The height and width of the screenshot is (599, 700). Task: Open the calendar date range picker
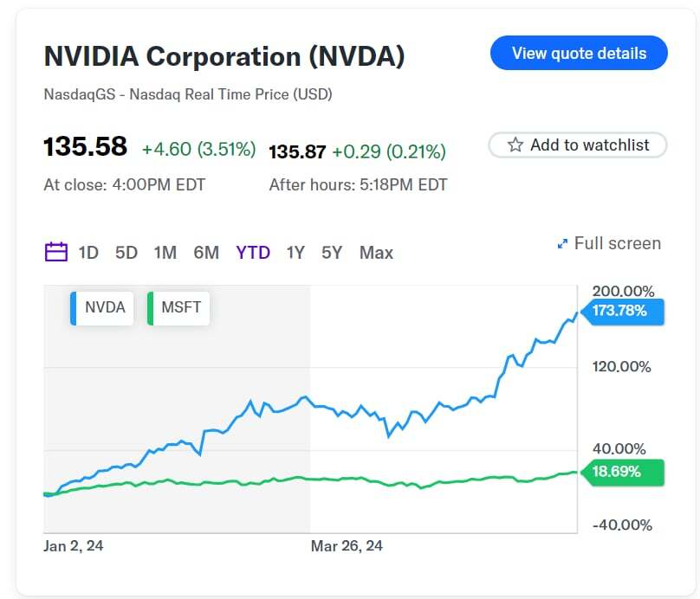pos(55,253)
